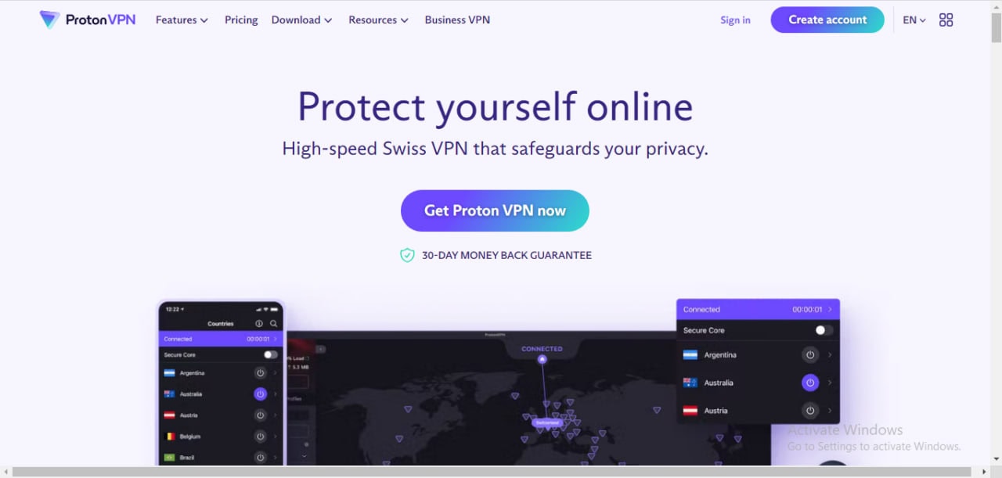
Task: Click Austria power icon in right panel
Action: (810, 410)
